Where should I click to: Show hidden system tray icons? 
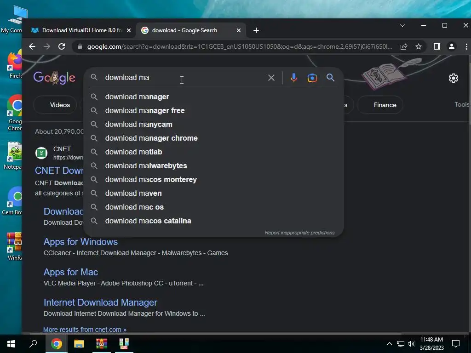(x=389, y=344)
